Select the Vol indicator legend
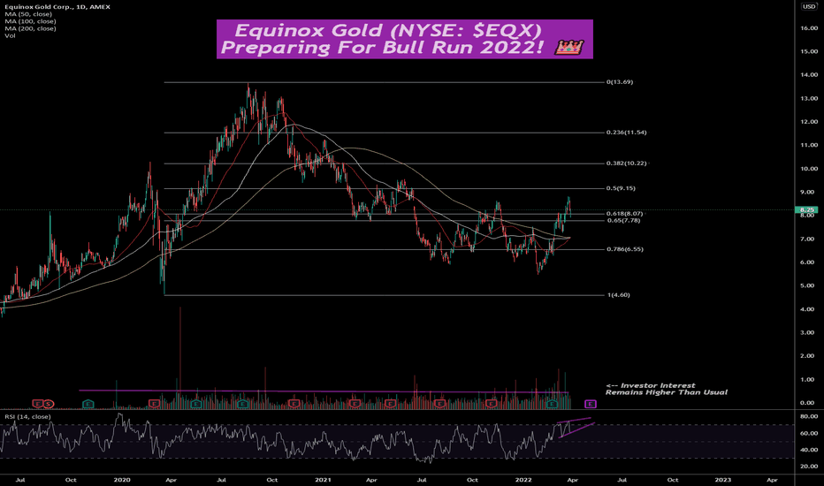This screenshot has height=486, width=824. (x=10, y=35)
